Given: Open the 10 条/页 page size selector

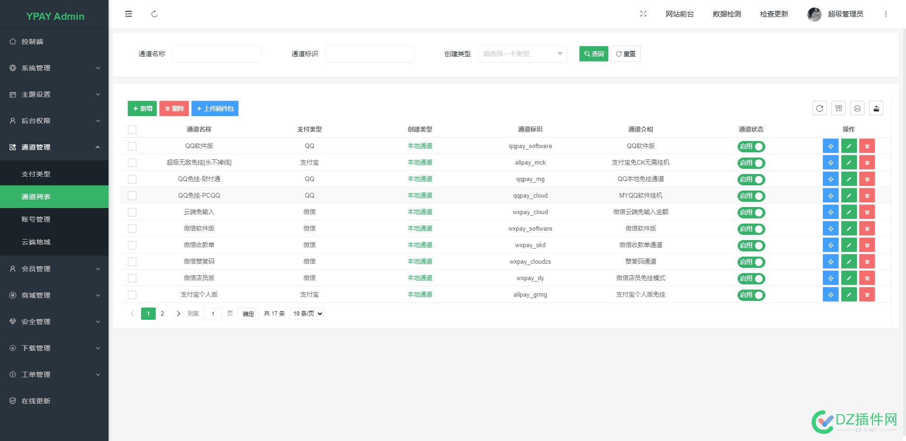Looking at the screenshot, I should pos(307,314).
